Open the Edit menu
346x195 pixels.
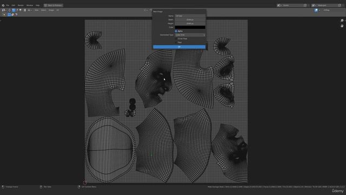pyautogui.click(x=13, y=5)
